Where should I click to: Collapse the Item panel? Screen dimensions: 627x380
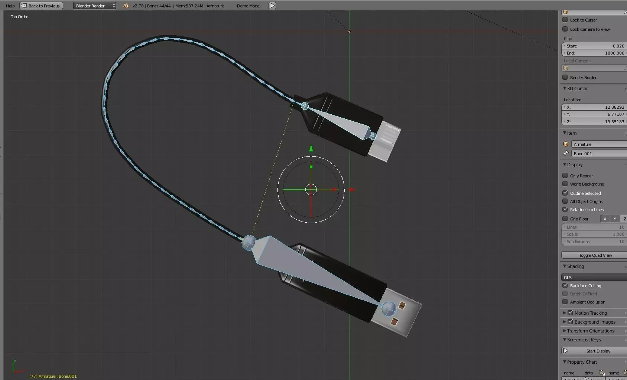pyautogui.click(x=565, y=133)
